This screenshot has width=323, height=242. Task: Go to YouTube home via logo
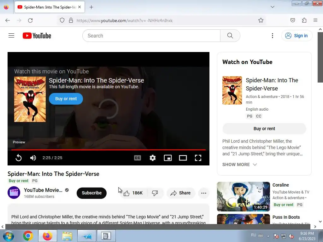(x=37, y=36)
